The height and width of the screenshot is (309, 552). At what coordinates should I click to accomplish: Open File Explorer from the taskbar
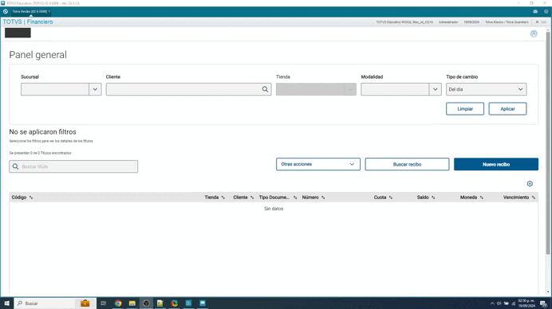pos(132,303)
